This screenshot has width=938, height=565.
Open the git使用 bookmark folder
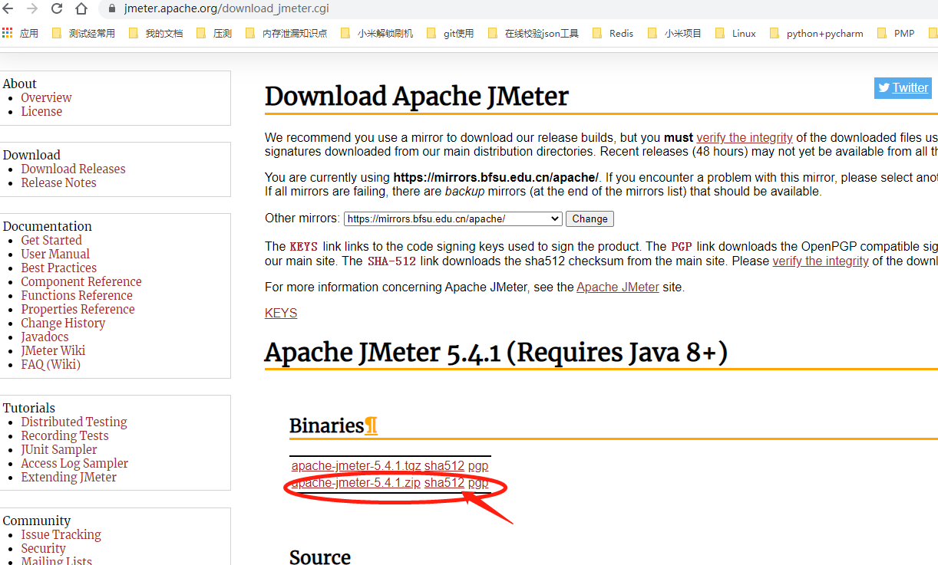(450, 33)
